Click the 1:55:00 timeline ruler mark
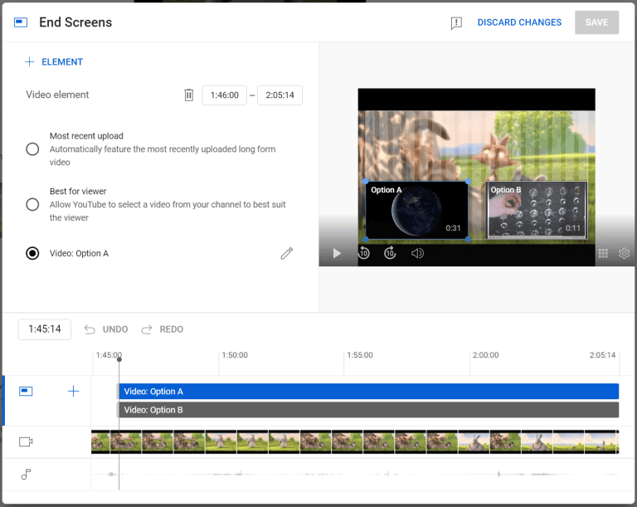Screen dimensions: 637x507 click(359, 355)
